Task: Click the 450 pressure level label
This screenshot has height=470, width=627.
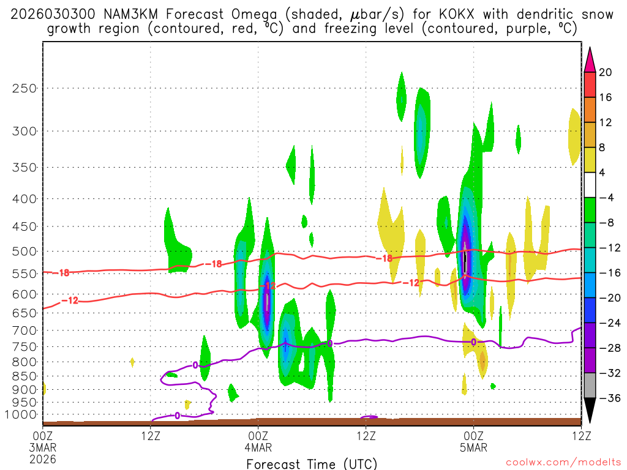Action: coord(24,226)
